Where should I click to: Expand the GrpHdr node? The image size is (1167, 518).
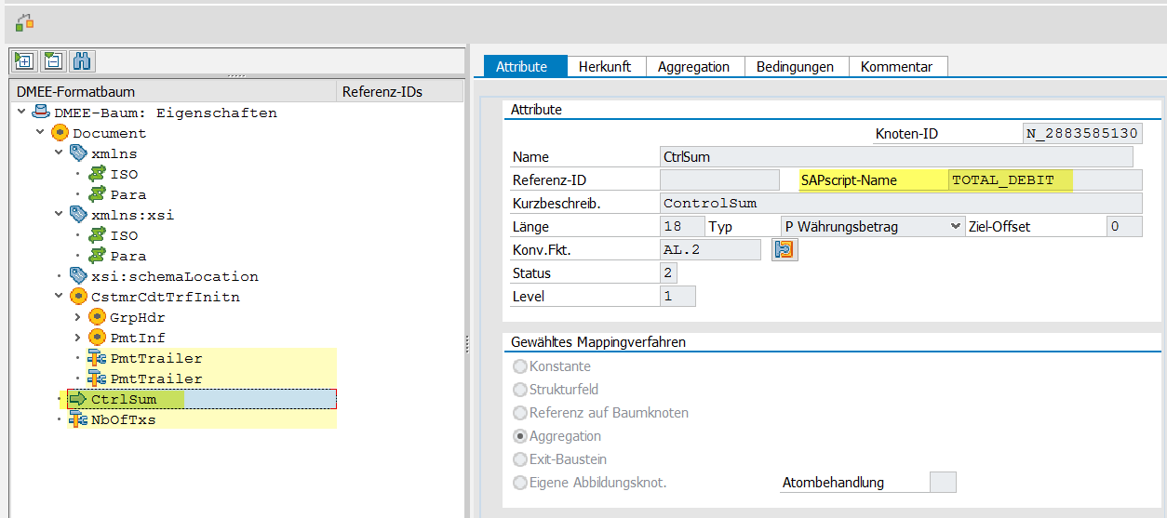77,317
